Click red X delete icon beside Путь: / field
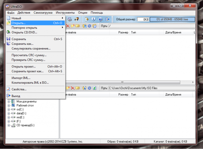Image resolution: width=203 pixels, height=149 pixels. pos(68,26)
